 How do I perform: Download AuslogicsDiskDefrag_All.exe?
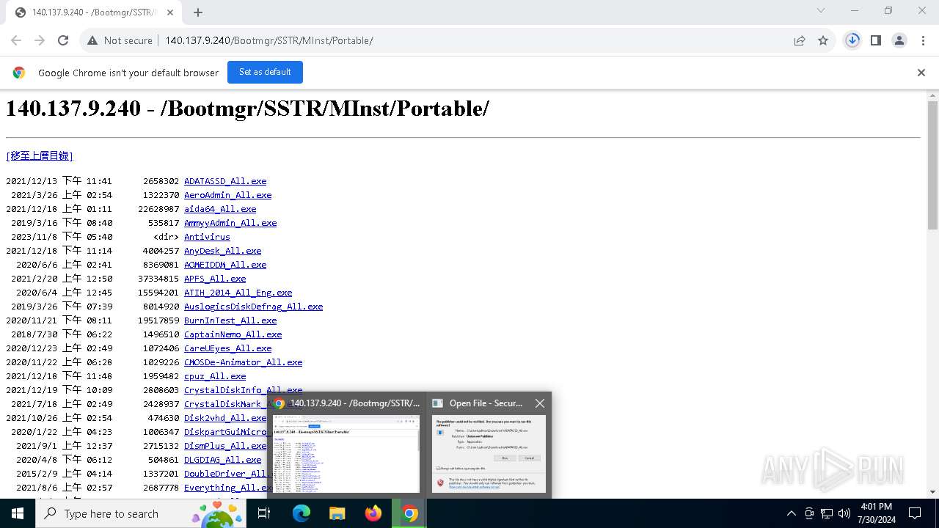click(x=253, y=307)
